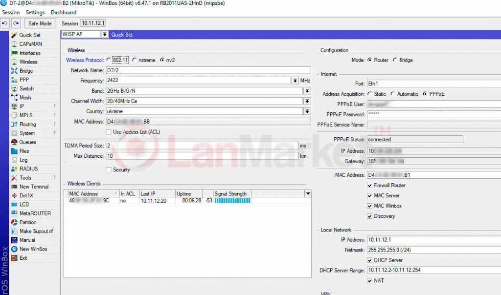
Task: Enable the Use Access List (ACL) checkbox
Action: 109,132
